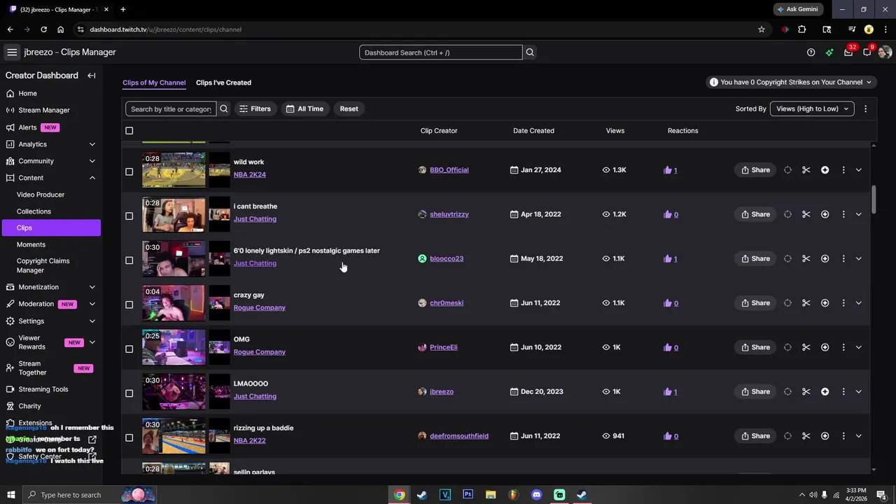Click the green sparkle icon in header
Screen dimensions: 896x504
pyautogui.click(x=829, y=52)
